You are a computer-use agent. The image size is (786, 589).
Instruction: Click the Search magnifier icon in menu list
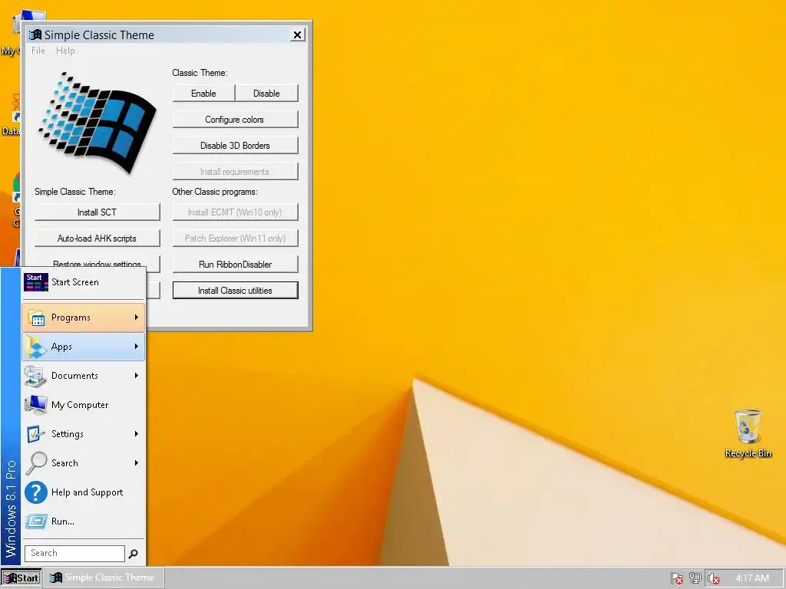[36, 462]
